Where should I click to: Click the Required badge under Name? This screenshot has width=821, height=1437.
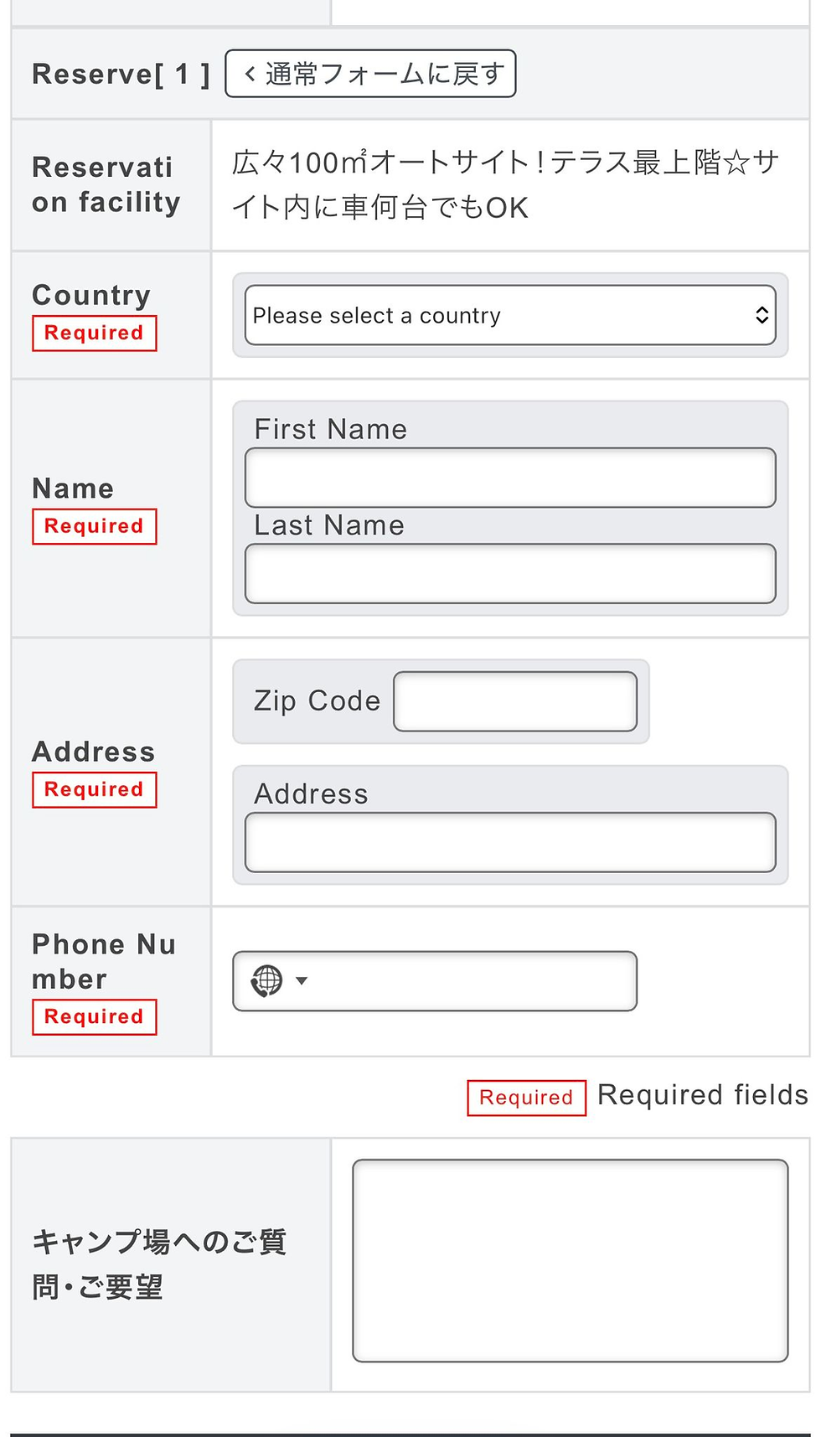click(x=95, y=527)
